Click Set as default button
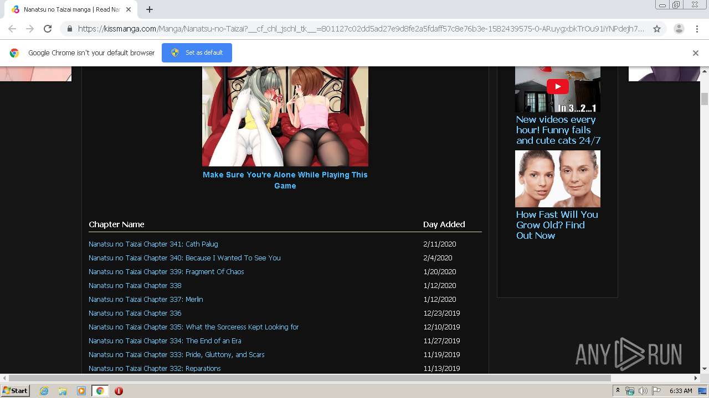 point(197,53)
